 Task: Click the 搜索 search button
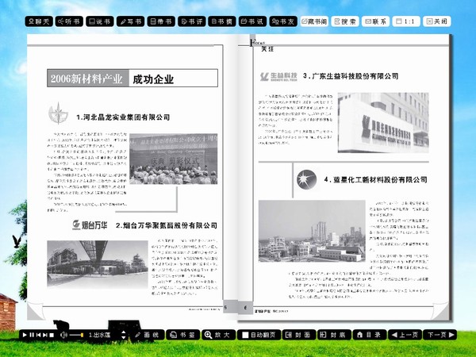click(x=345, y=21)
